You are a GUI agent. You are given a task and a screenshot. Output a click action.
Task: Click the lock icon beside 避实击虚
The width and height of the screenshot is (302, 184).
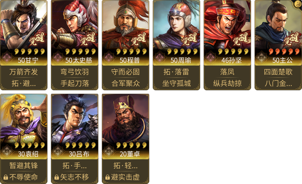[108, 177]
